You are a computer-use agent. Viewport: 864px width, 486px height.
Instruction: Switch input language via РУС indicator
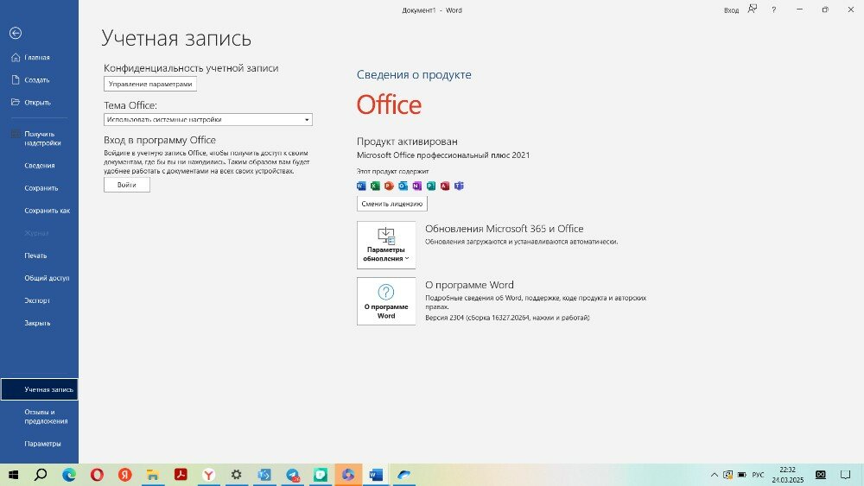click(759, 475)
